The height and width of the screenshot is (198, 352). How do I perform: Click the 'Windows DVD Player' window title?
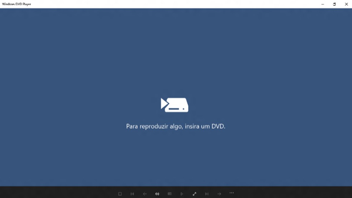click(x=16, y=4)
